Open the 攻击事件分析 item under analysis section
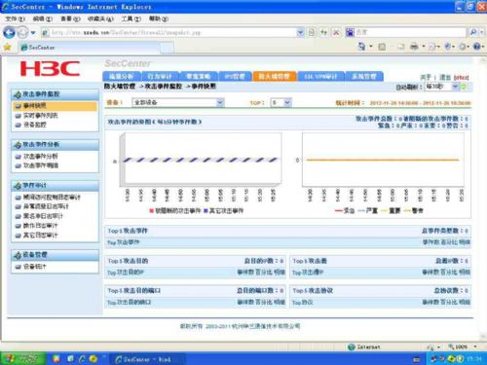 pyautogui.click(x=40, y=157)
